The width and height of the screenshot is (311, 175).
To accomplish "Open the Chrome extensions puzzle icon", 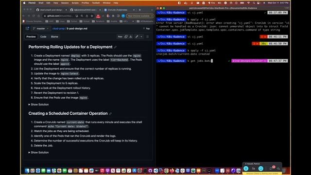I will 113,16.
